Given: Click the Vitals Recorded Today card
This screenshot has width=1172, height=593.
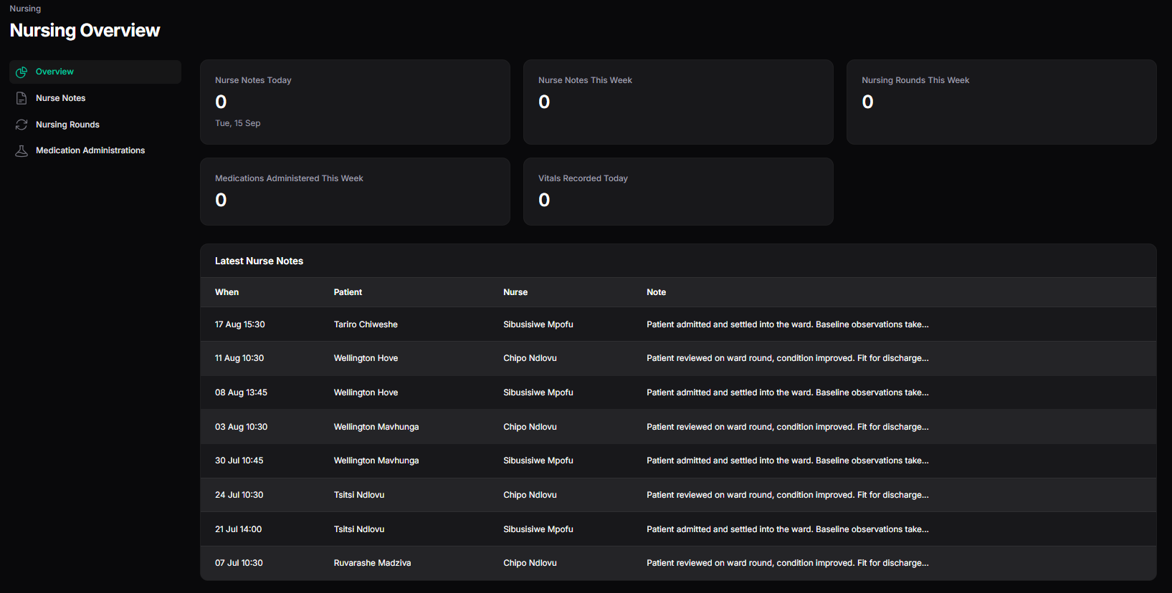Looking at the screenshot, I should coord(678,191).
